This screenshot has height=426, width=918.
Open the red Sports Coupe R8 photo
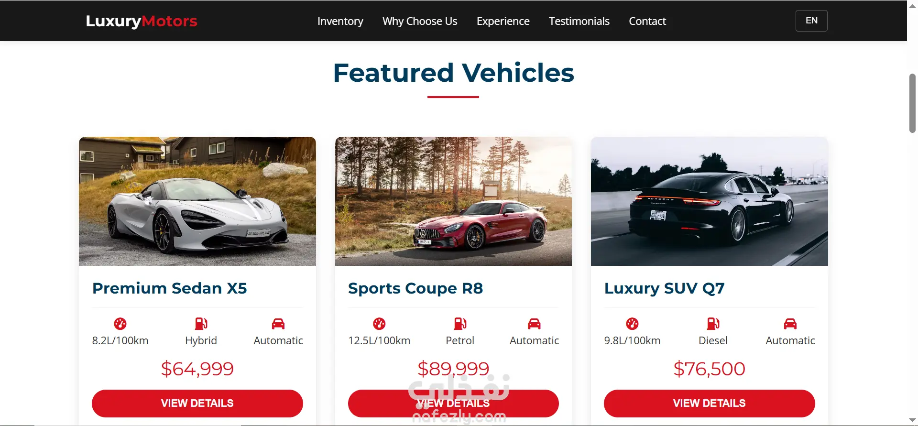(x=453, y=201)
